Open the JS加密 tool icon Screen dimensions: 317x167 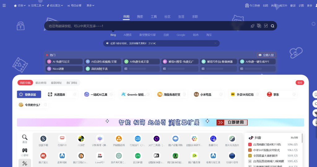(81, 139)
